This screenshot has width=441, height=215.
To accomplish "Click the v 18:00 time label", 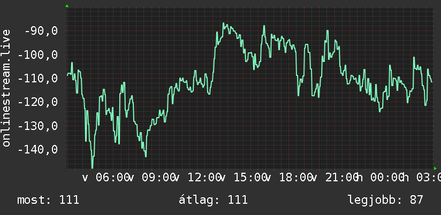I will click(290, 178).
